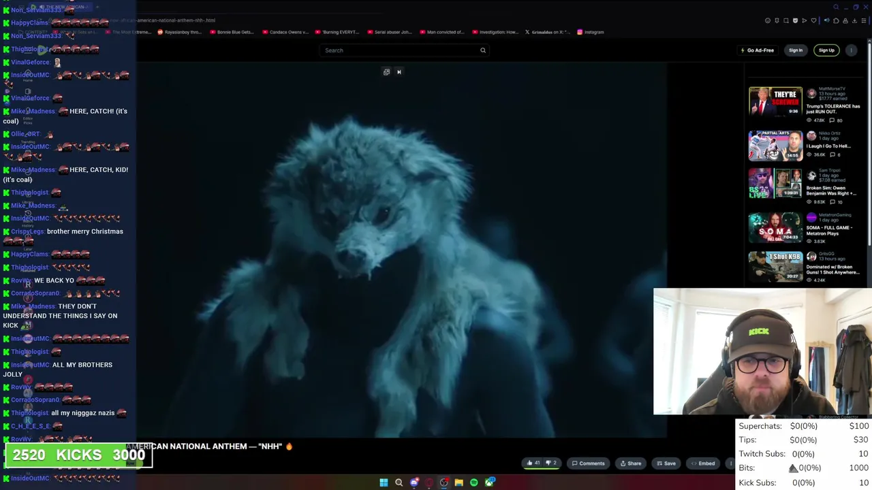Click the browser toolbar play/send icon
The image size is (872, 490).
pyautogui.click(x=805, y=20)
